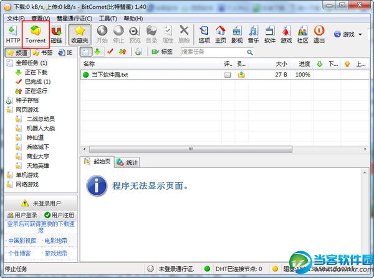Collapse the 网页游戏 folder
This screenshot has width=374, height=278.
tap(27, 109)
